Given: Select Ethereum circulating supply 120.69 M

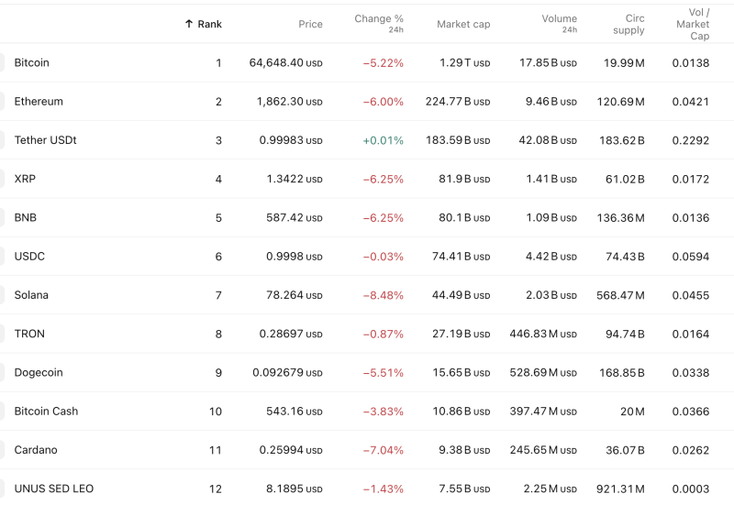Looking at the screenshot, I should (x=621, y=102).
